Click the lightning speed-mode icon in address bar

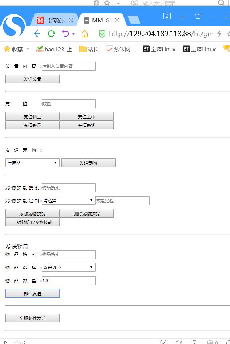[x=219, y=34]
